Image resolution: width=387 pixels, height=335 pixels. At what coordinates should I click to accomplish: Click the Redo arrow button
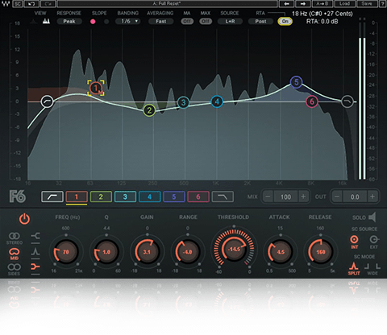coord(48,3)
